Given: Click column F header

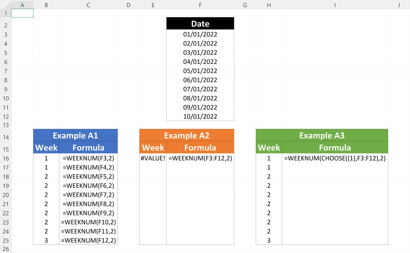Looking at the screenshot, I should pos(200,5).
